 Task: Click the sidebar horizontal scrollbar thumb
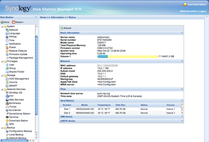(x=14, y=141)
